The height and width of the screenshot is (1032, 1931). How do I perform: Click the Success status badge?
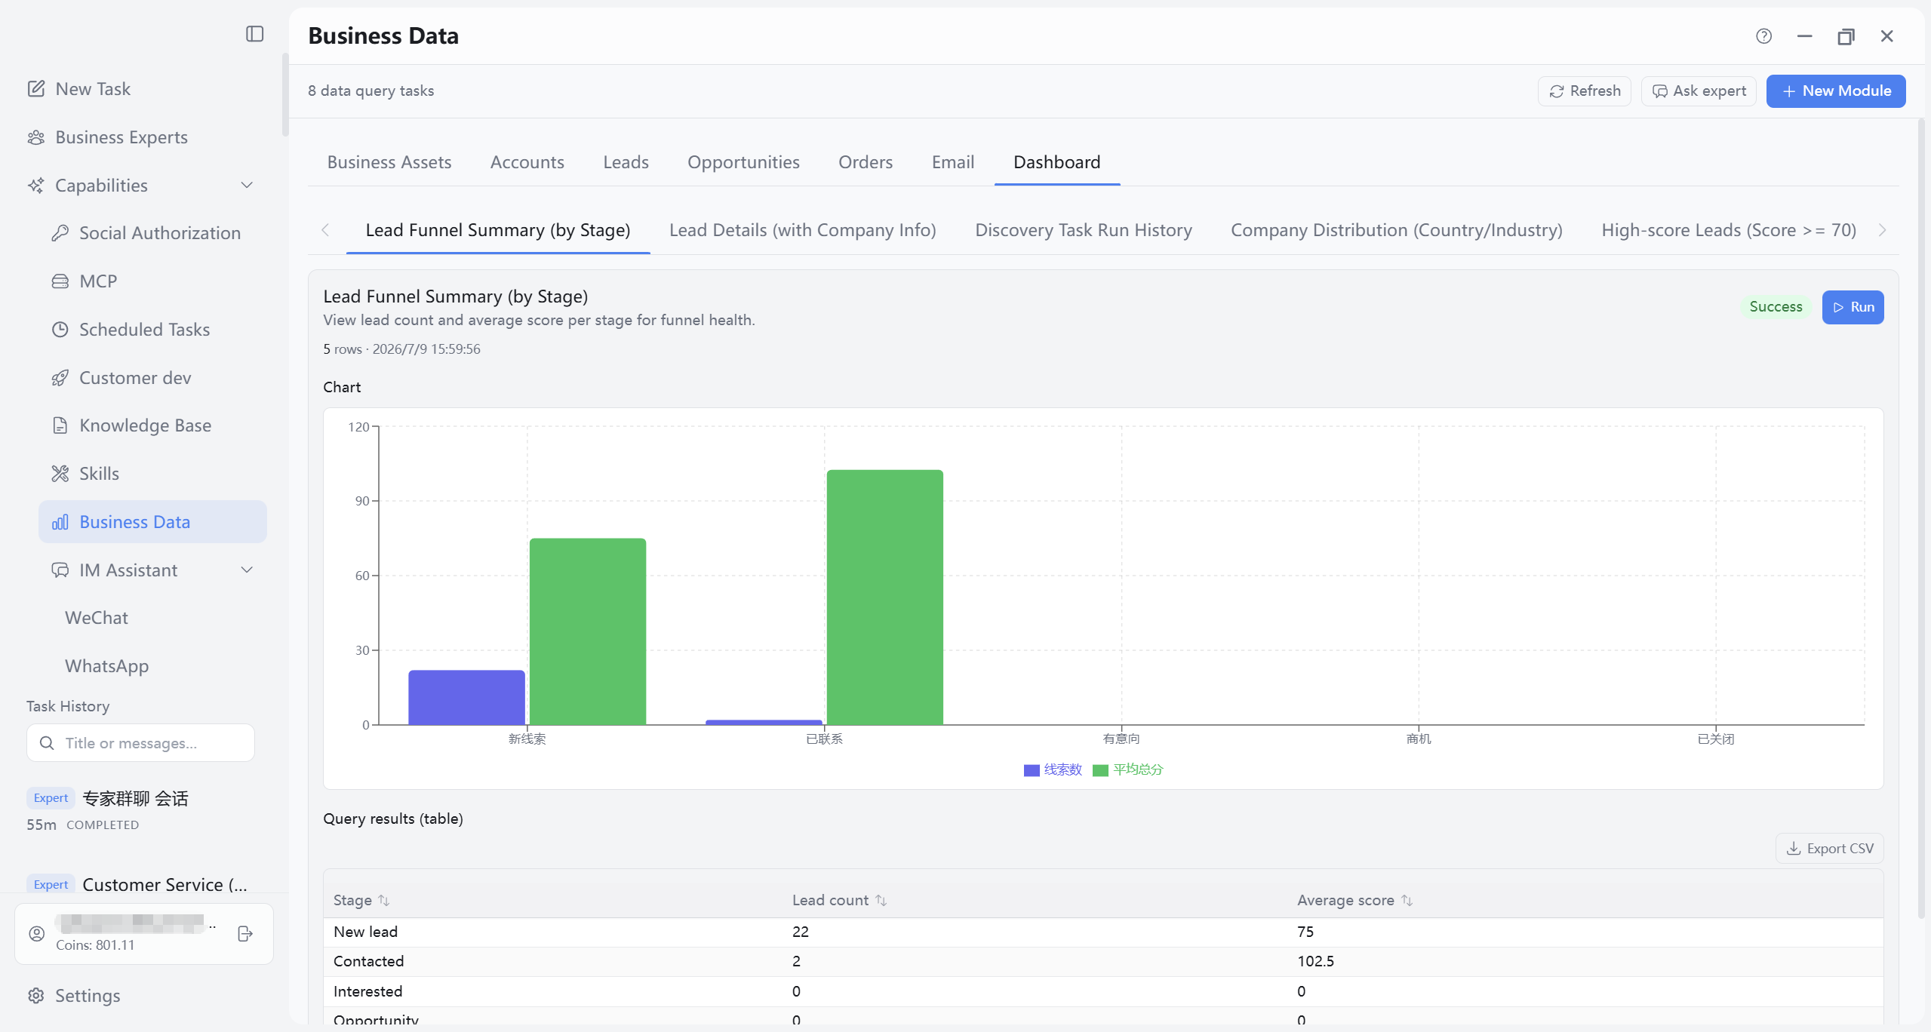[1776, 307]
